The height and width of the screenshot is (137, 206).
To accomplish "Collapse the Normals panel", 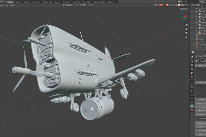I will pyautogui.click(x=201, y=114).
